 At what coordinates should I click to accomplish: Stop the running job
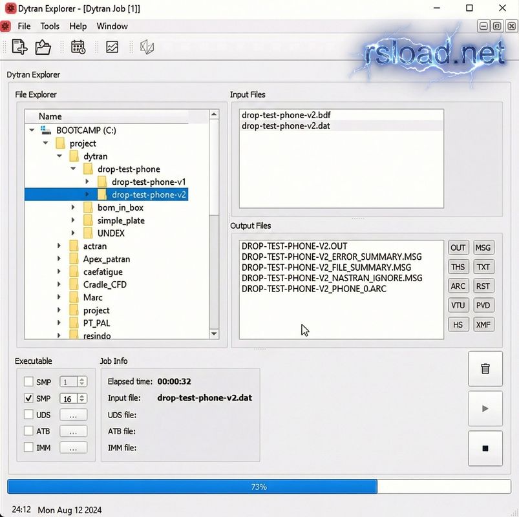tap(485, 448)
